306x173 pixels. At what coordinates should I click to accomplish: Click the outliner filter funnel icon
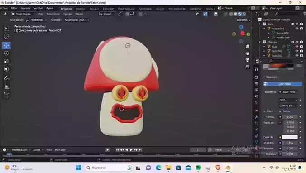point(304,14)
